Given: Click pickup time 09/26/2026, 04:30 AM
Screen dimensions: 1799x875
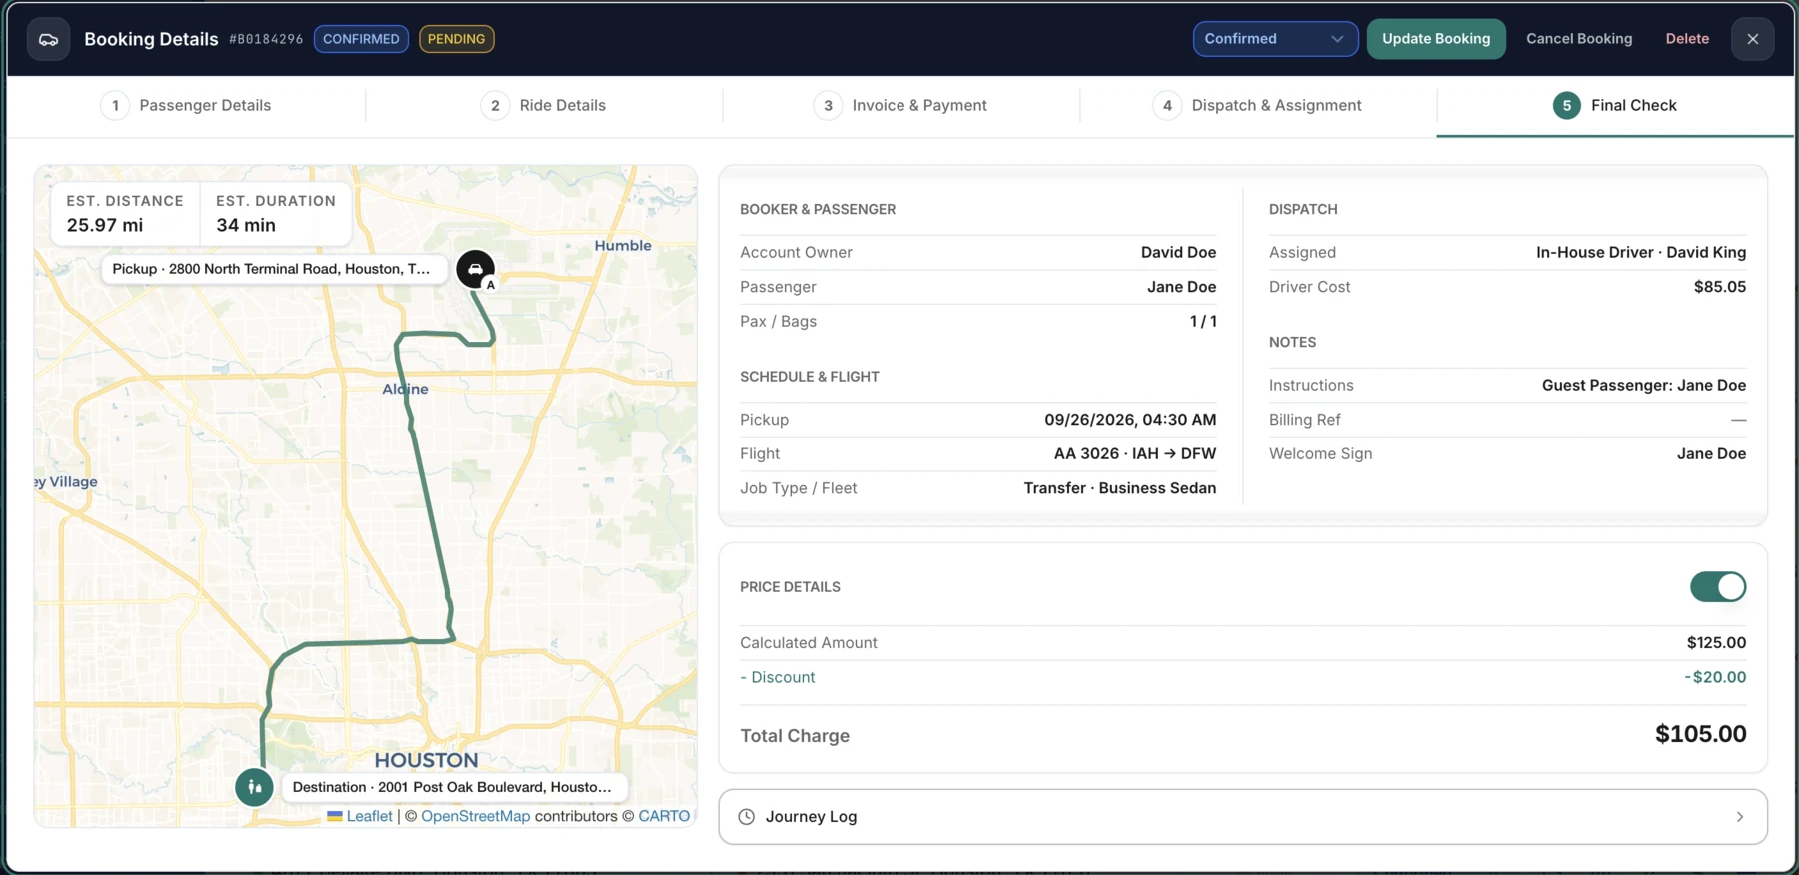Looking at the screenshot, I should point(1130,420).
